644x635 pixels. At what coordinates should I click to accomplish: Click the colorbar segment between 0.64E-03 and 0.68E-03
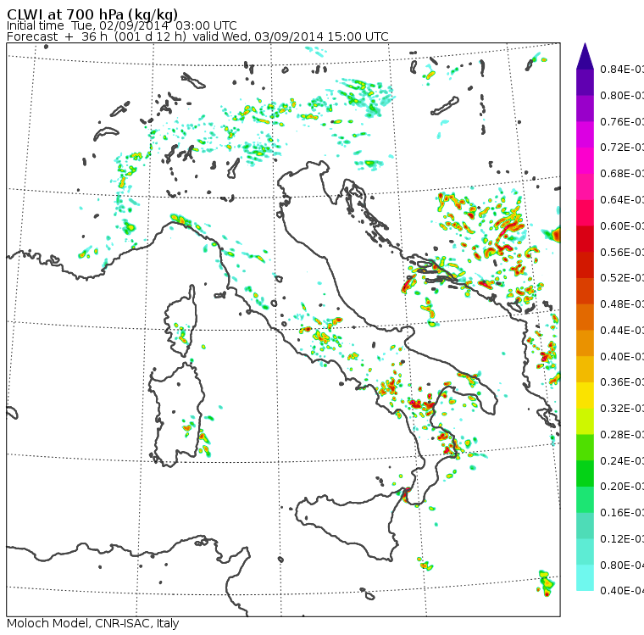(585, 187)
